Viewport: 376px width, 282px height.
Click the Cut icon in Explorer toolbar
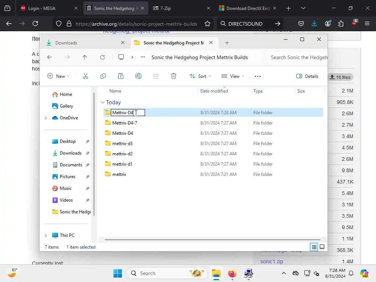point(85,76)
